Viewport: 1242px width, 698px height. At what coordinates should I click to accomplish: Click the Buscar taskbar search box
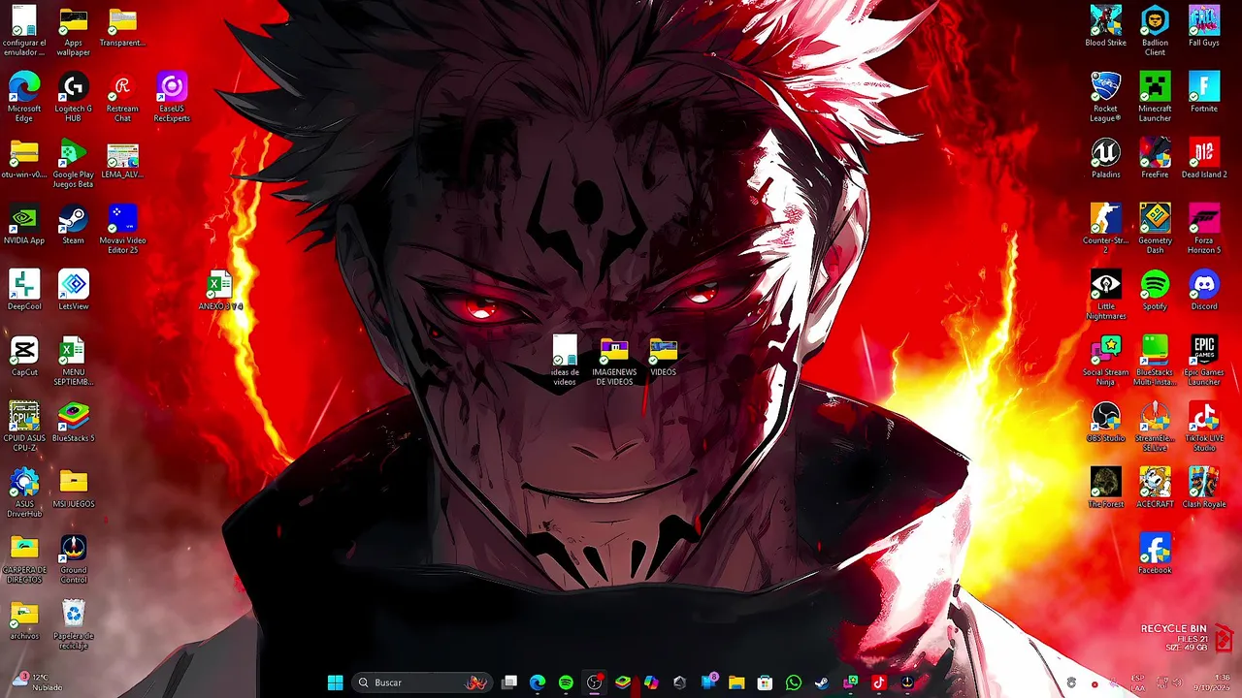pos(422,682)
